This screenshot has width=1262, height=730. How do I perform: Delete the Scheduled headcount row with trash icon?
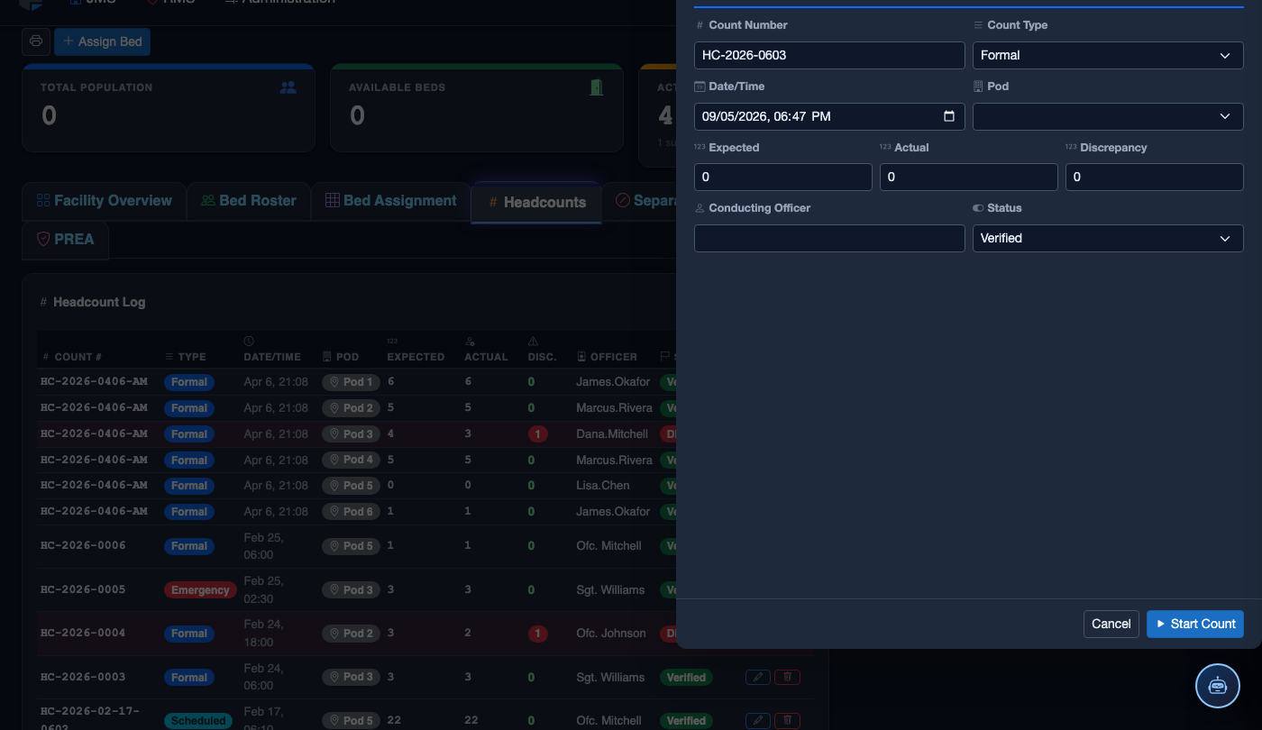click(x=788, y=720)
